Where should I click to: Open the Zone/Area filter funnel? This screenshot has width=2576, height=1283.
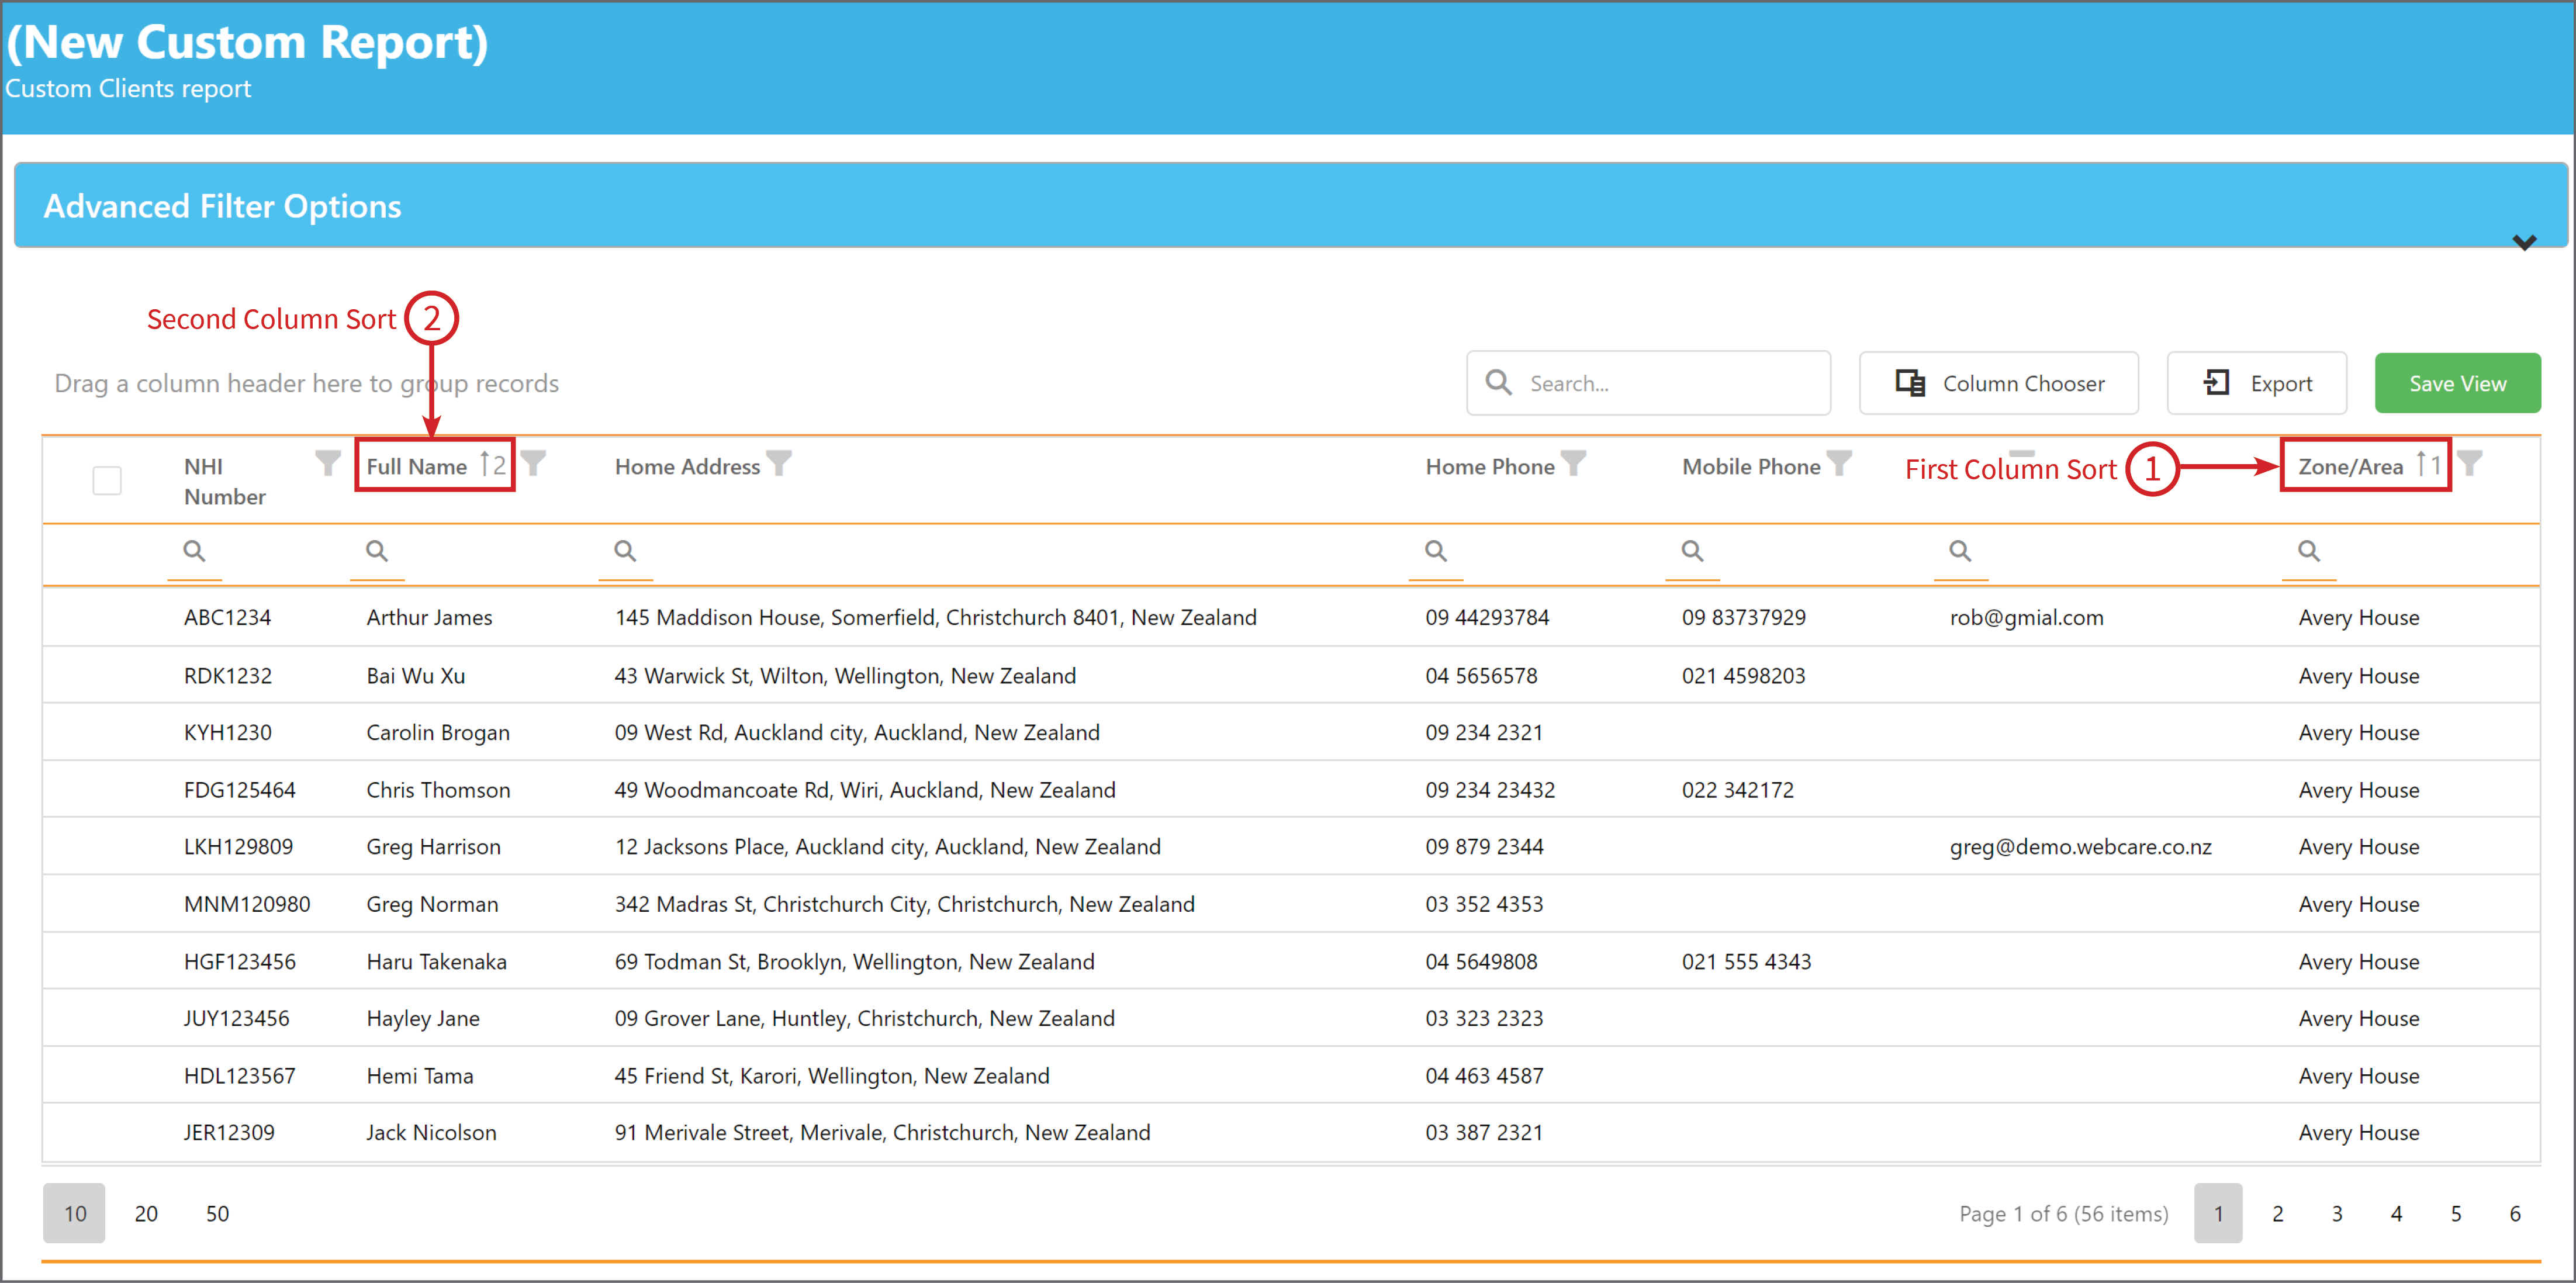click(2469, 463)
